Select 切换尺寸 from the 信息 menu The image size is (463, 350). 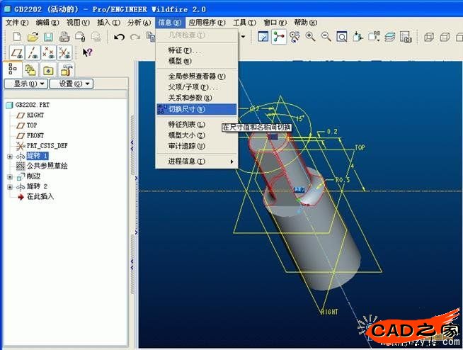186,109
